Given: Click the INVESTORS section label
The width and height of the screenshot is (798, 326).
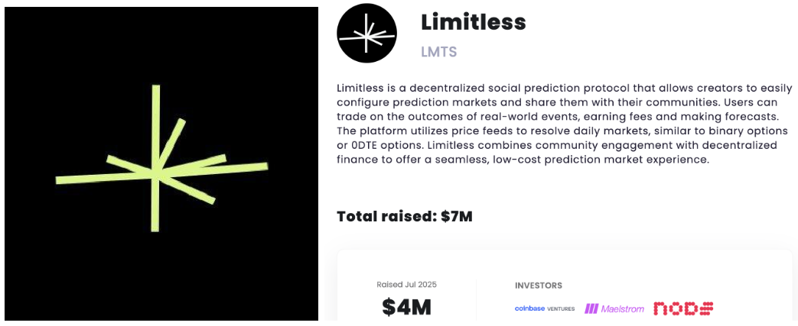Looking at the screenshot, I should 539,286.
